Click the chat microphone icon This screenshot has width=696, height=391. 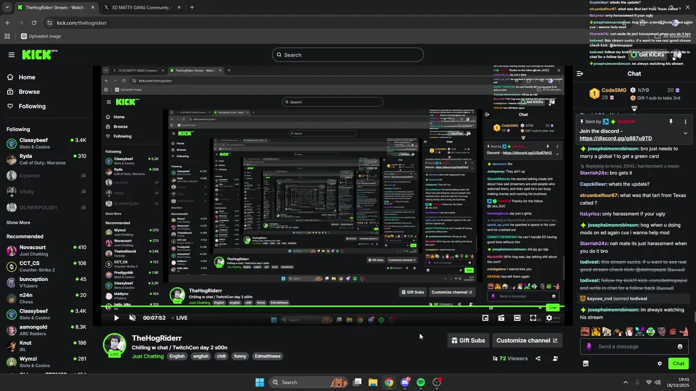tap(589, 346)
